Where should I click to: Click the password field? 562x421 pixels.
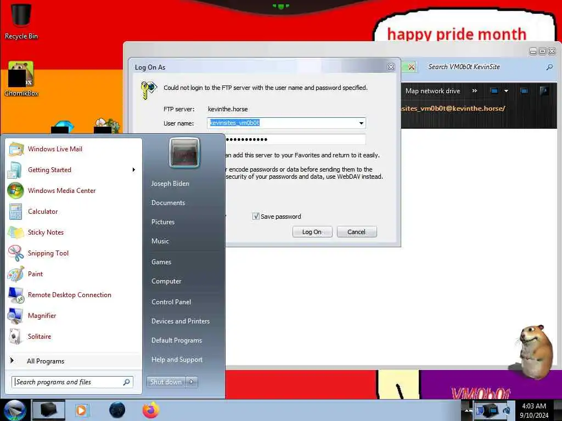295,139
